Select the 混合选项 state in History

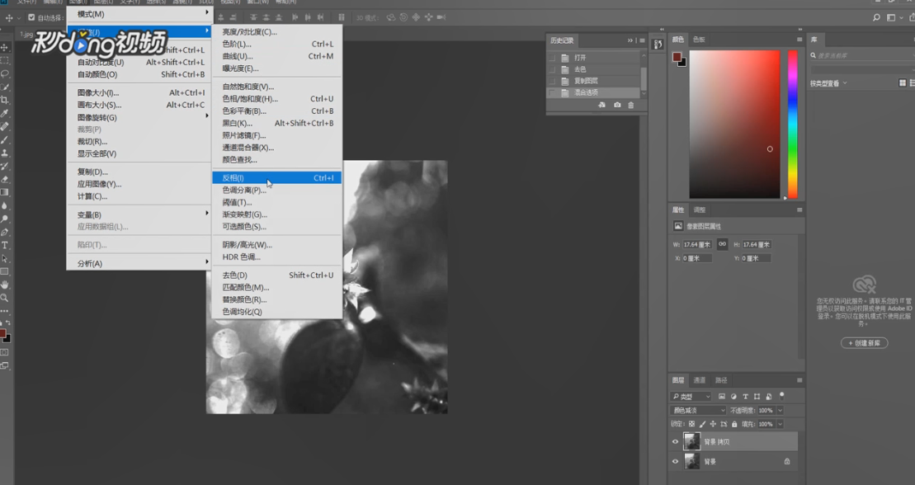point(586,92)
